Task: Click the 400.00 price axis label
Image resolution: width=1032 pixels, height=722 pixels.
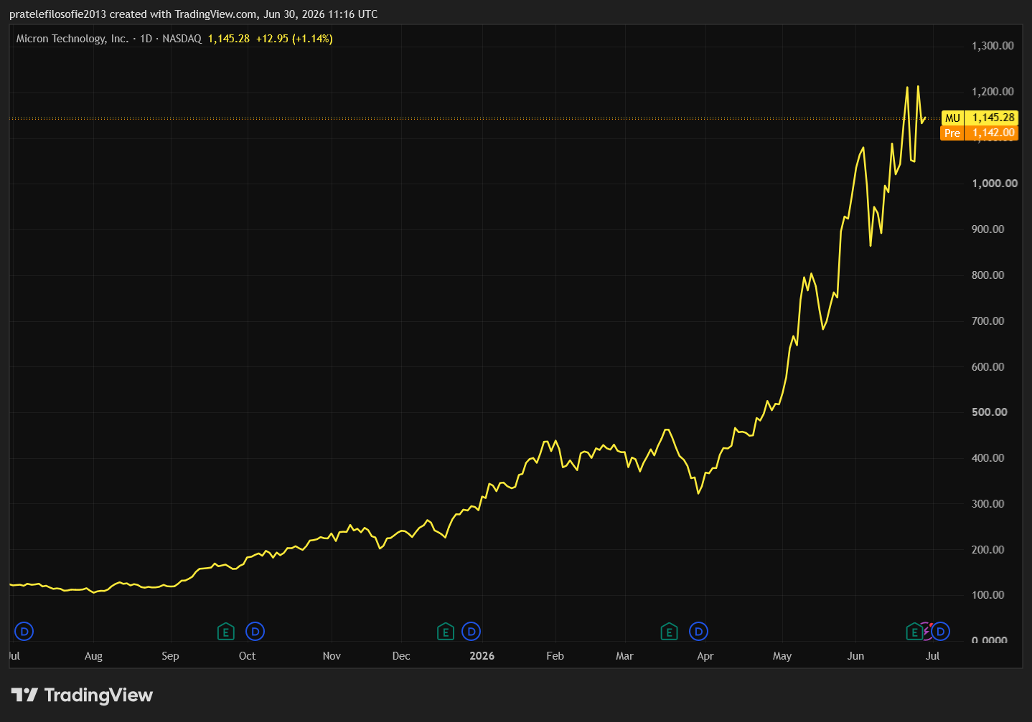Action: click(x=988, y=458)
